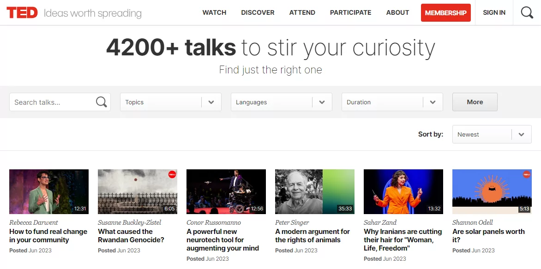Expand the Topics dropdown
Image resolution: width=541 pixels, height=269 pixels.
pyautogui.click(x=171, y=102)
